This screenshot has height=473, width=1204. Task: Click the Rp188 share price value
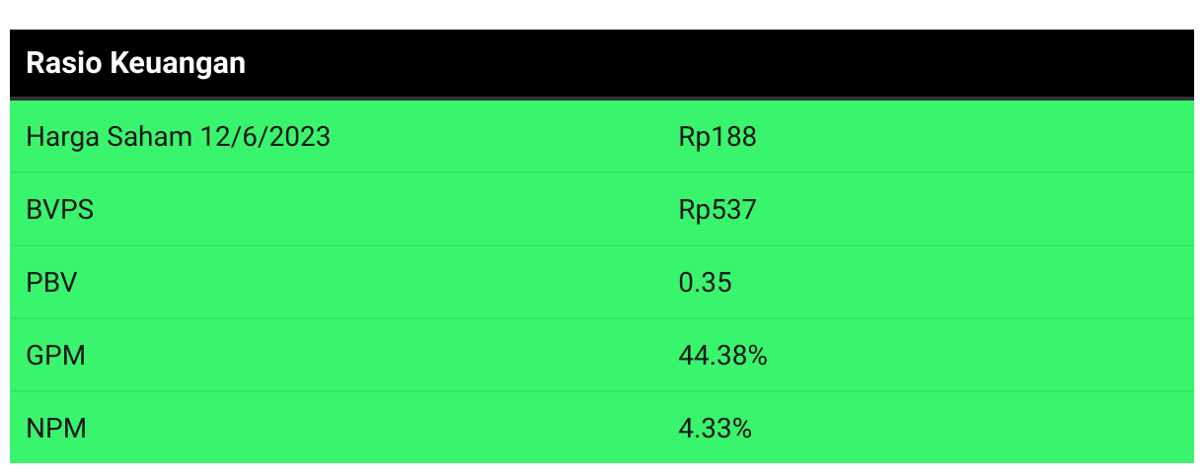tap(717, 137)
